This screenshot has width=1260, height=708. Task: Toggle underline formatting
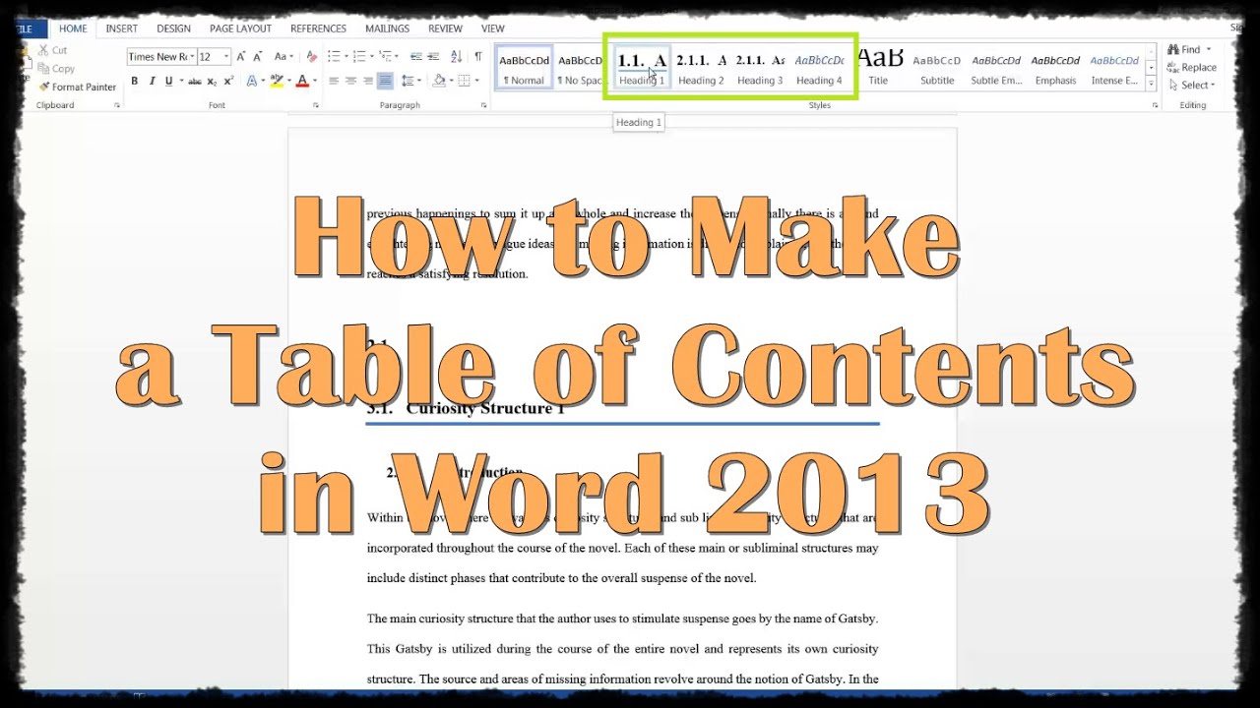click(168, 82)
